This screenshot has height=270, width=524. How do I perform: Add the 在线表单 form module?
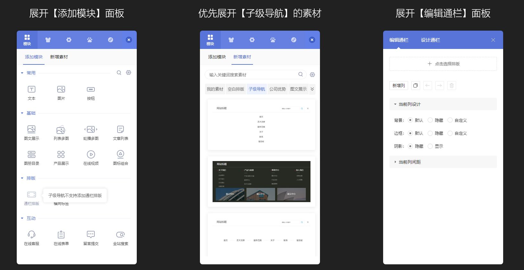tap(61, 238)
